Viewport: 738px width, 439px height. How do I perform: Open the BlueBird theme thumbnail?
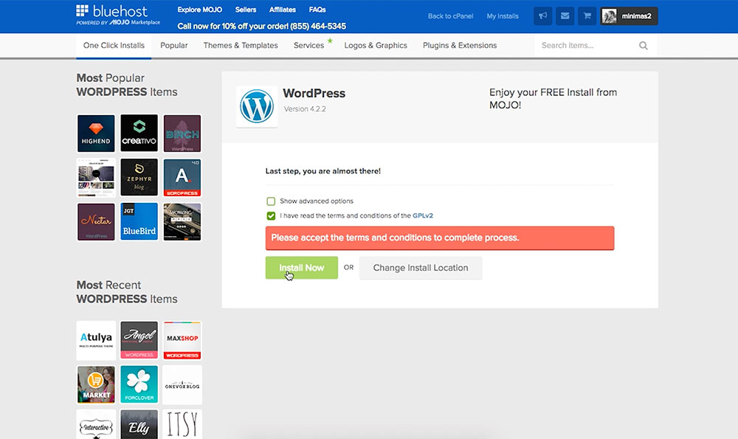(x=139, y=221)
